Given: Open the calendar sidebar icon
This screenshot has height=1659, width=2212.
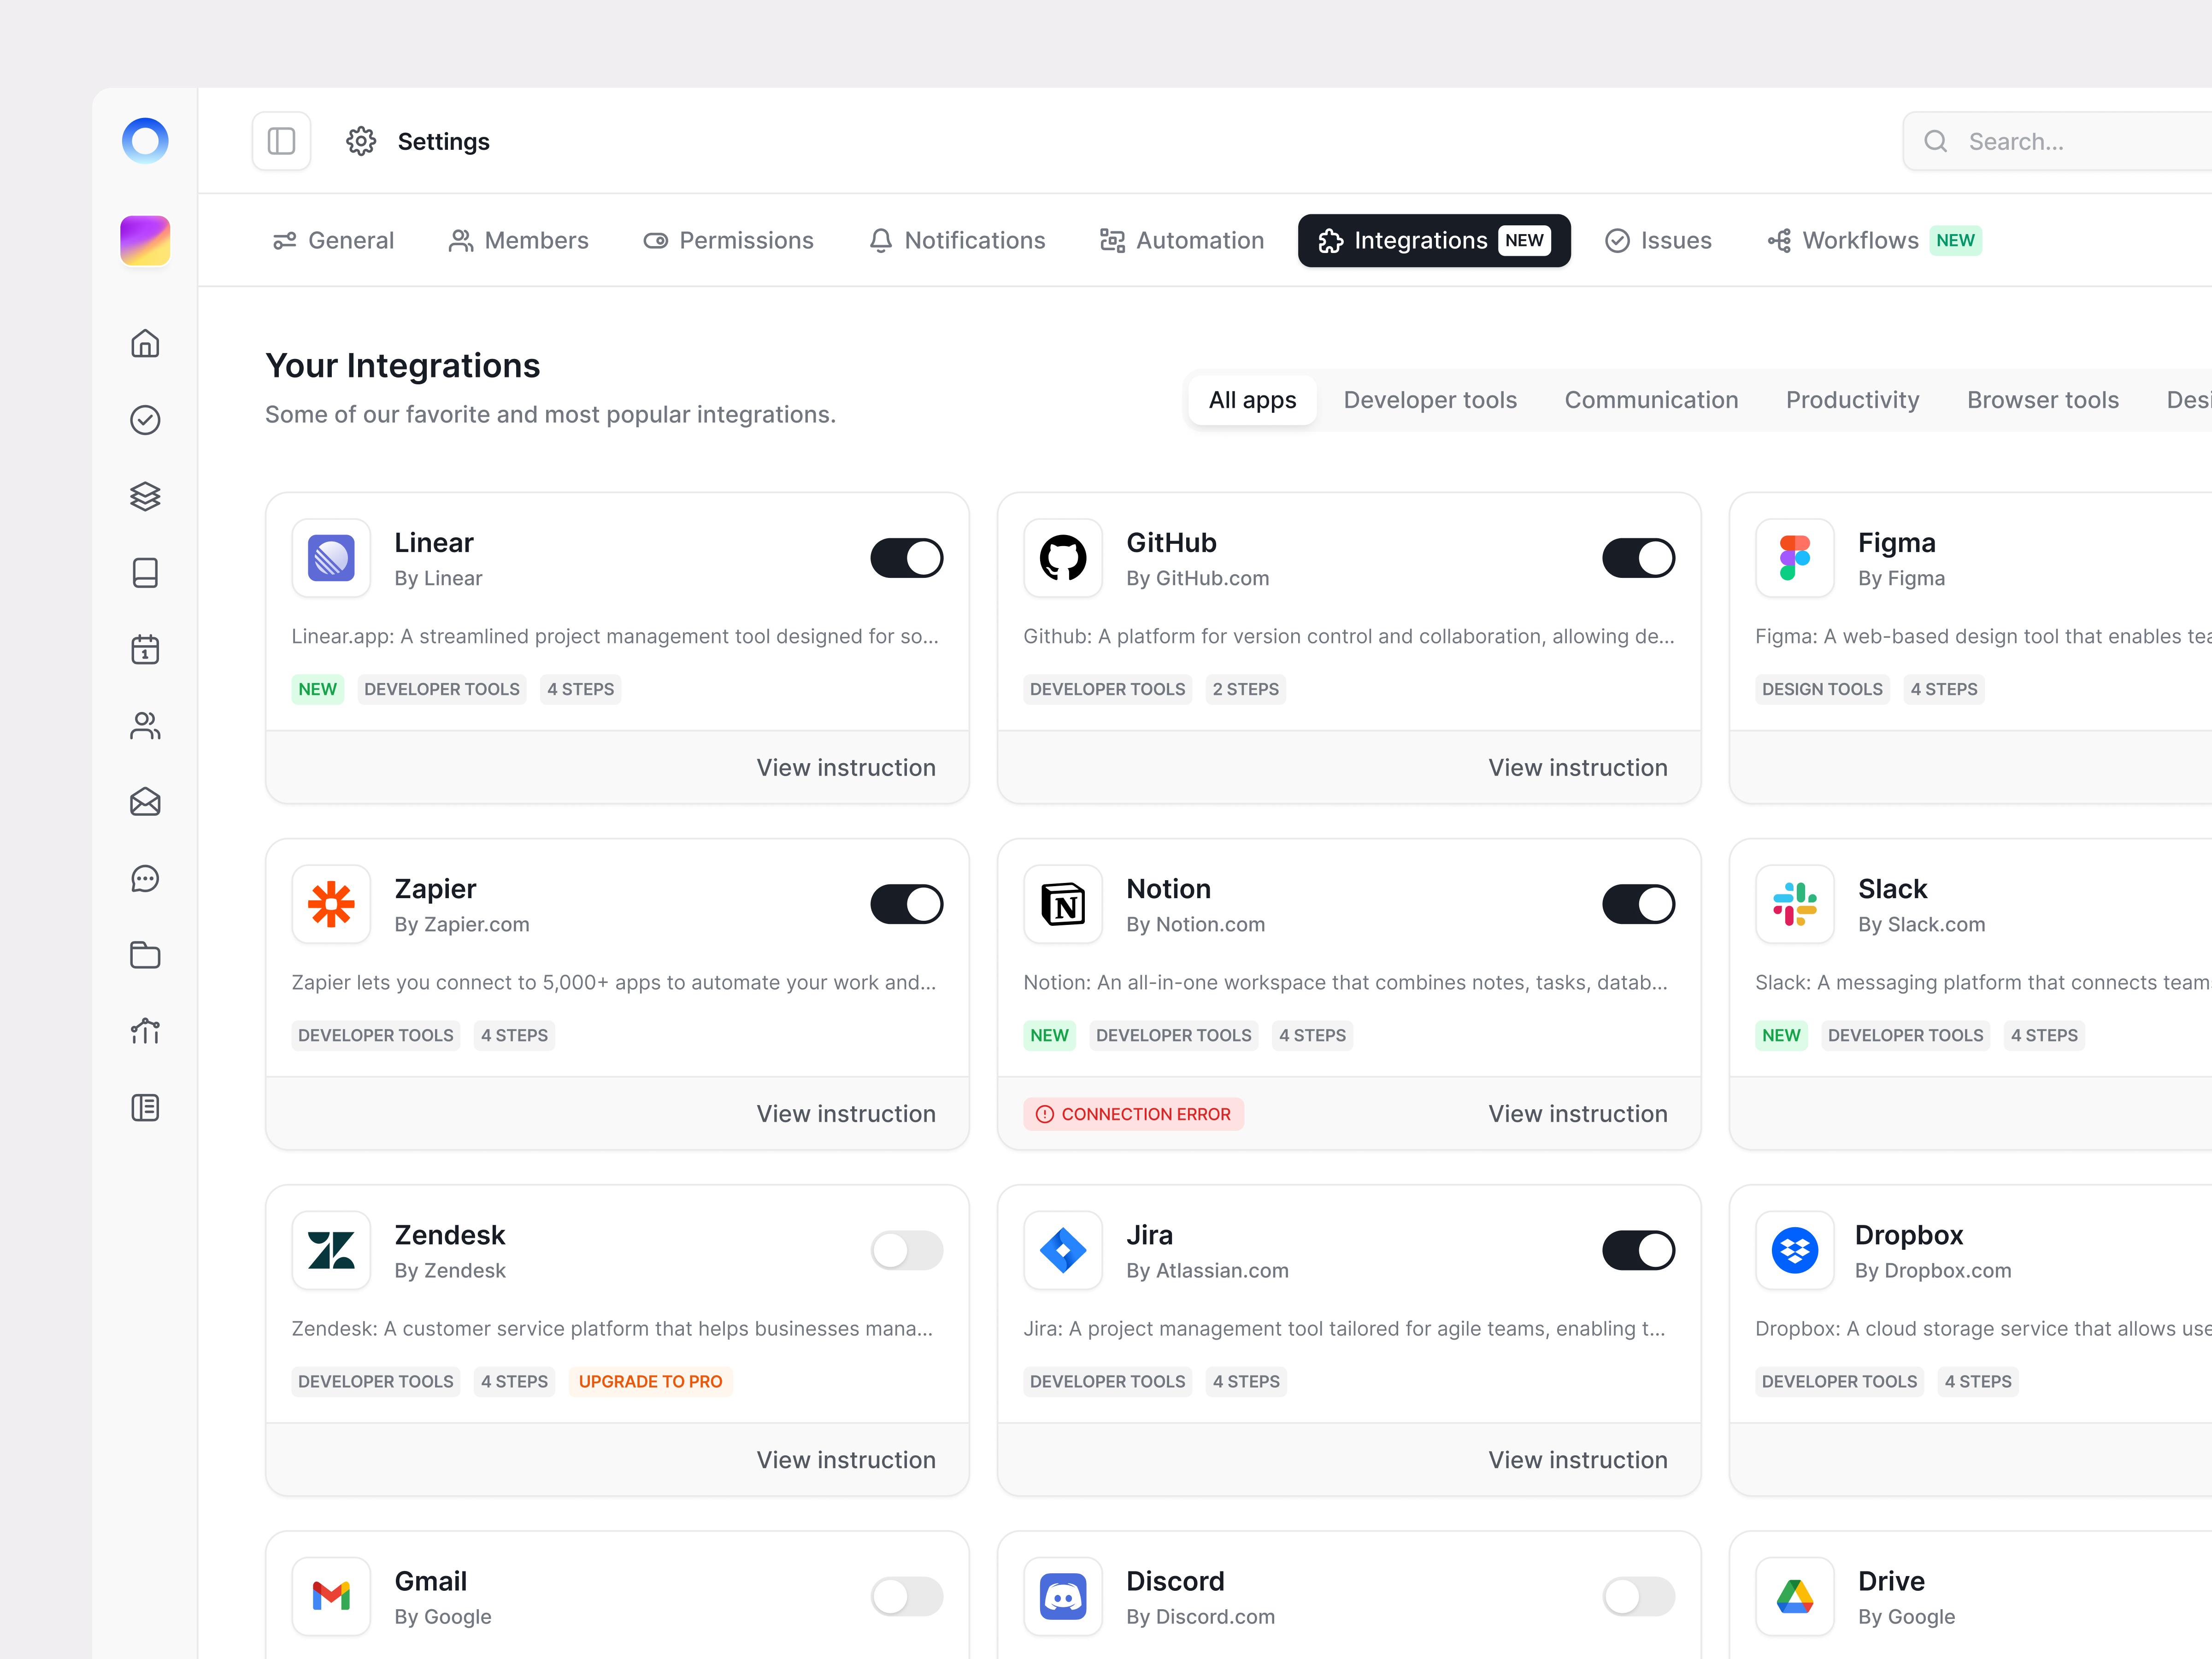Looking at the screenshot, I should 145,650.
